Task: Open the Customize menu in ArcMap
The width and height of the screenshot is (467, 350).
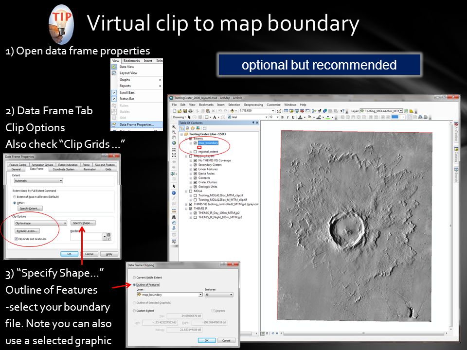Action: (273, 105)
